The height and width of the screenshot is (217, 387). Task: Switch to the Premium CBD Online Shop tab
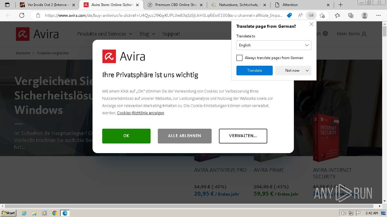click(175, 5)
